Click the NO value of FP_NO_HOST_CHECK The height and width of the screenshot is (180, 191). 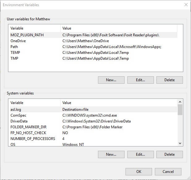65,133
